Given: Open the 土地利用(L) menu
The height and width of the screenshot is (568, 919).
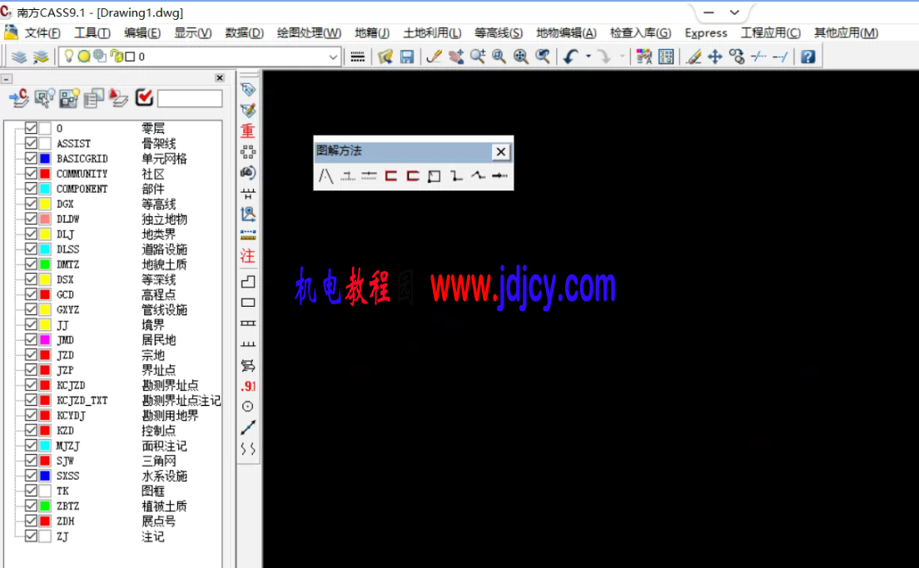Looking at the screenshot, I should point(432,32).
